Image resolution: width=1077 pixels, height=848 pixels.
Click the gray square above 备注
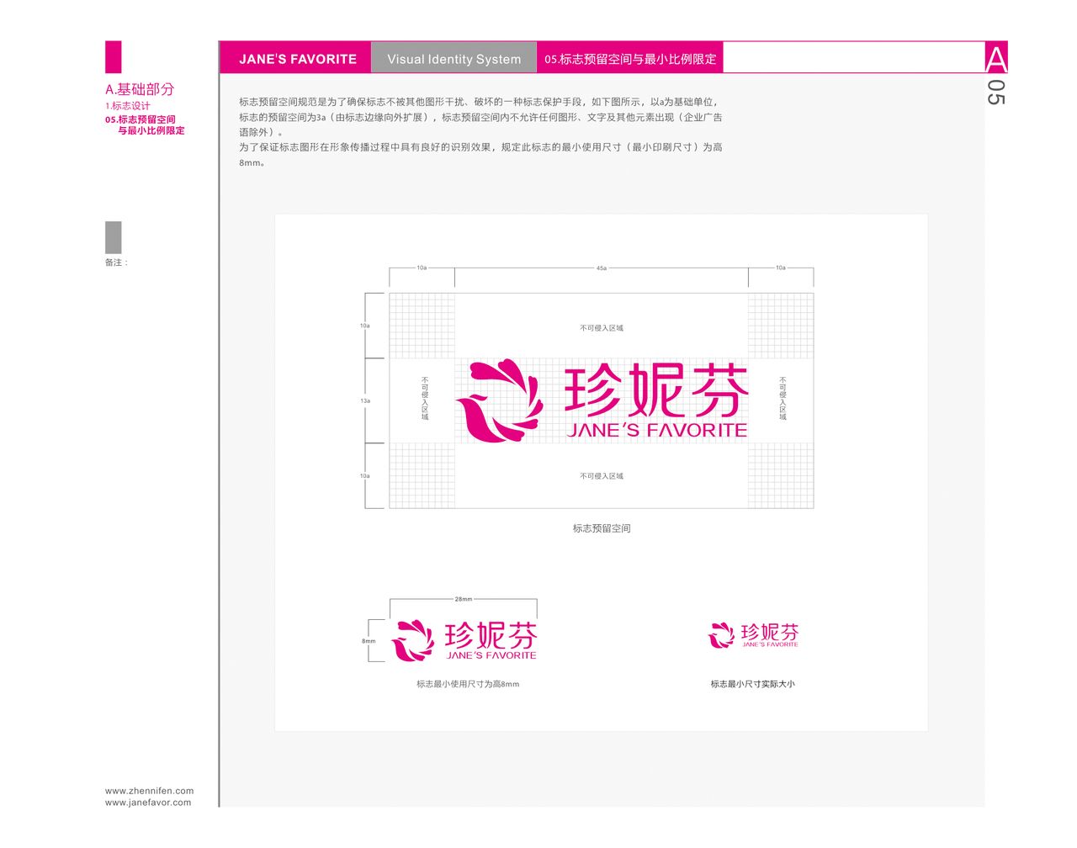point(113,237)
